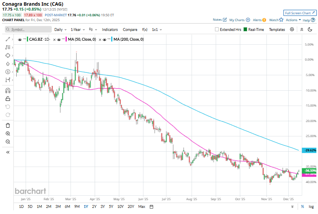318x214 pixels.
Task: Click the Notes link
Action: pyautogui.click(x=217, y=20)
